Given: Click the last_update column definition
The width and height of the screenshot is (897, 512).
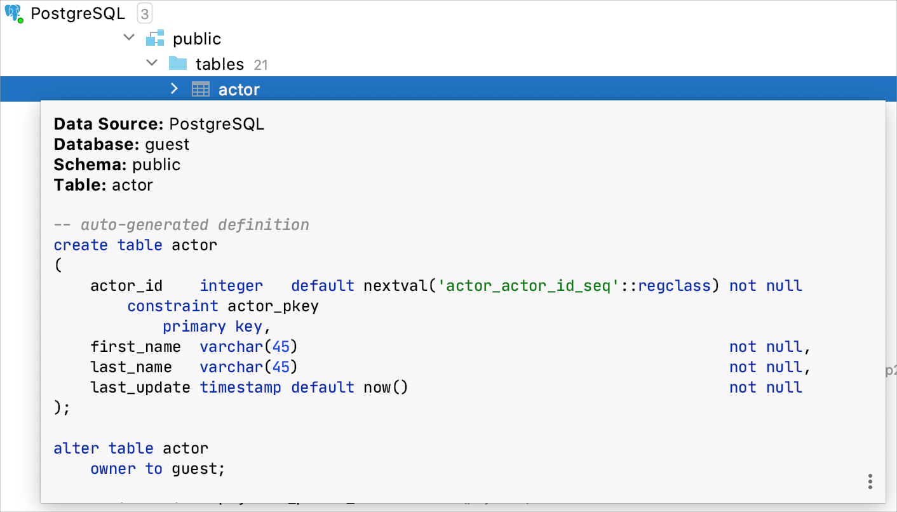Looking at the screenshot, I should tap(140, 387).
